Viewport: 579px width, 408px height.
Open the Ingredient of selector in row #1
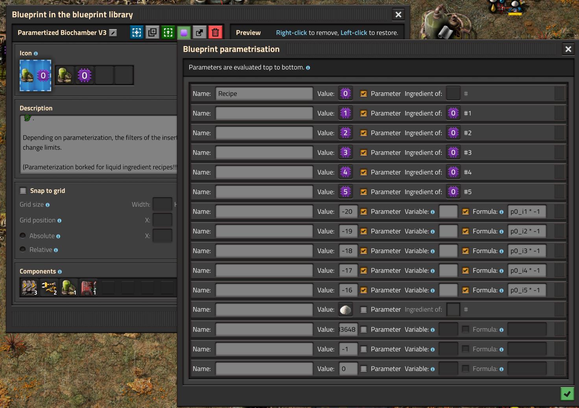point(453,113)
